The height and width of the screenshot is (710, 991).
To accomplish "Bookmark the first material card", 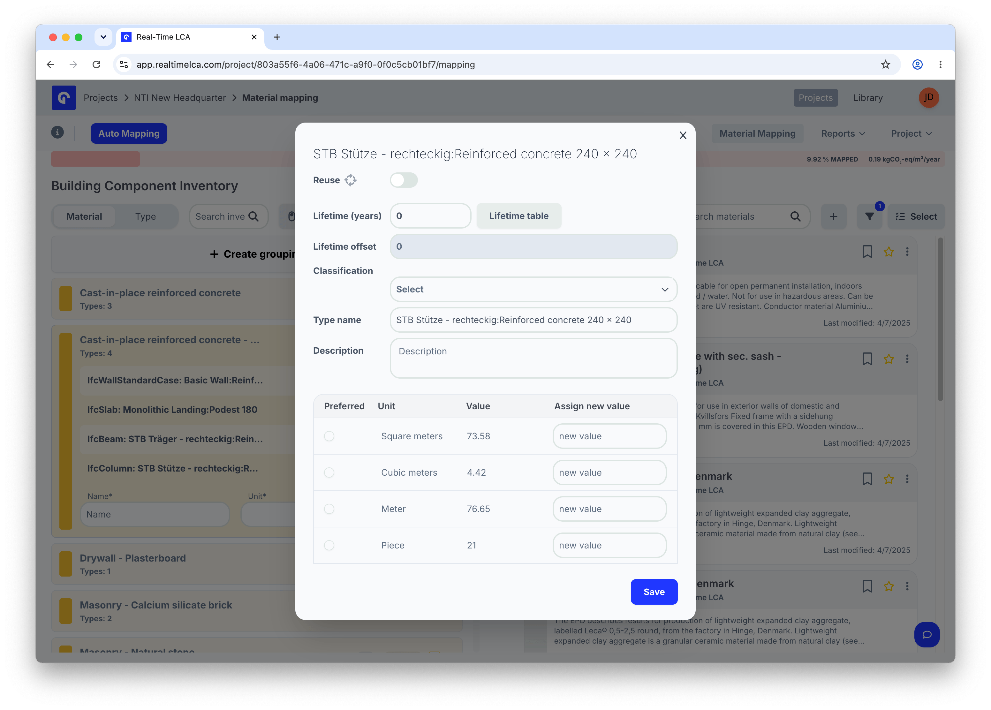I will [867, 252].
